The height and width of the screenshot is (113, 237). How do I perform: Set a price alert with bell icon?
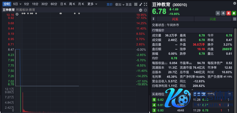(x=223, y=13)
